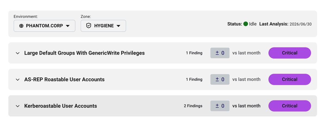Open the HYGIENE zone dropdown
Screen dimensions: 326x134
click(103, 26)
